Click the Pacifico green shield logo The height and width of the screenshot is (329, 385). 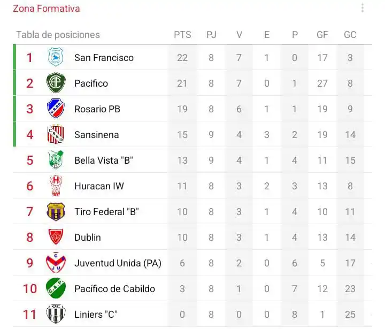click(56, 83)
